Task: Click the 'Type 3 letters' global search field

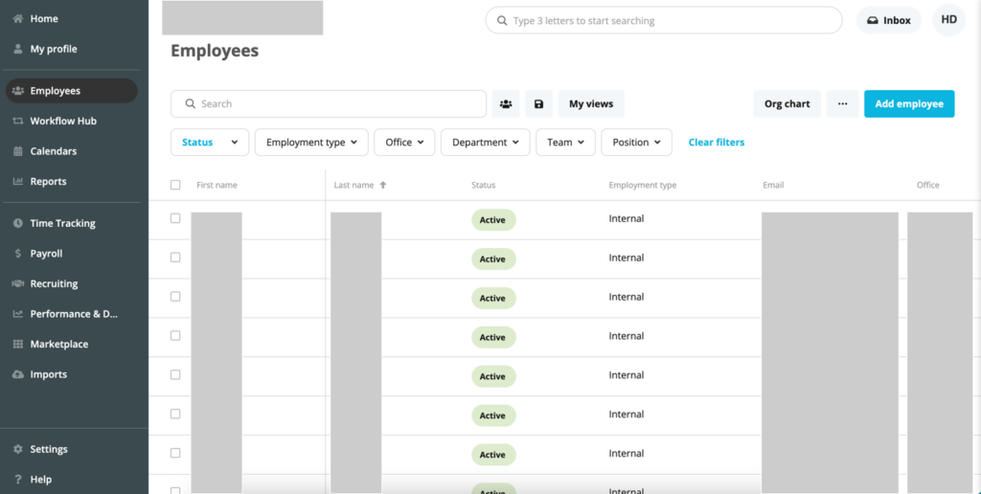Action: click(x=664, y=21)
